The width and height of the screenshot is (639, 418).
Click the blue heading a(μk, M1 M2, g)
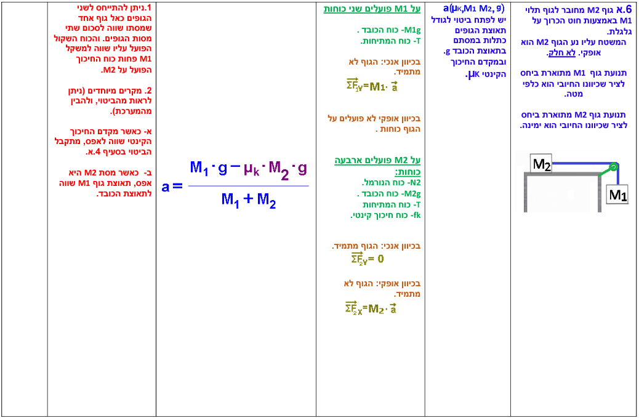tap(473, 9)
